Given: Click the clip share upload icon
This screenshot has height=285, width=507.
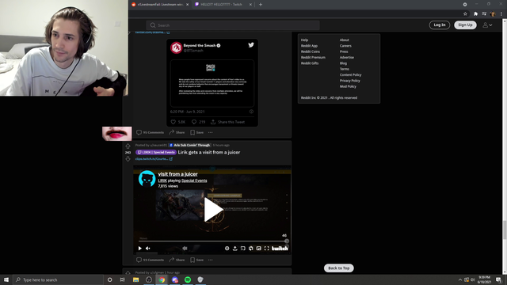Looking at the screenshot, I should pyautogui.click(x=235, y=248).
